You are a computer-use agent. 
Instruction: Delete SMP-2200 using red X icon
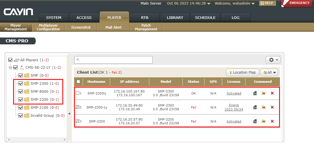272,121
